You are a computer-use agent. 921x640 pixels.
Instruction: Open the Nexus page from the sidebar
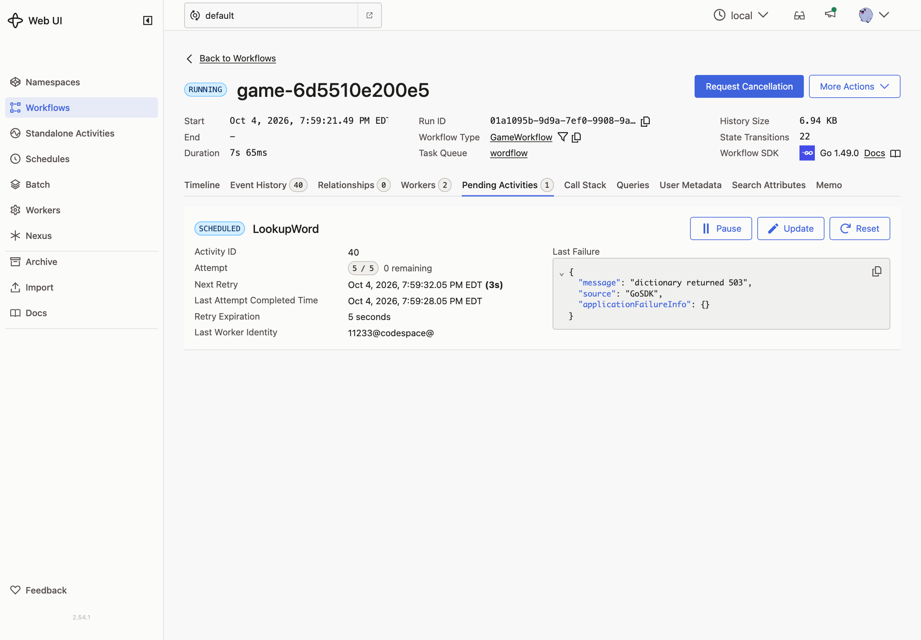pos(81,236)
